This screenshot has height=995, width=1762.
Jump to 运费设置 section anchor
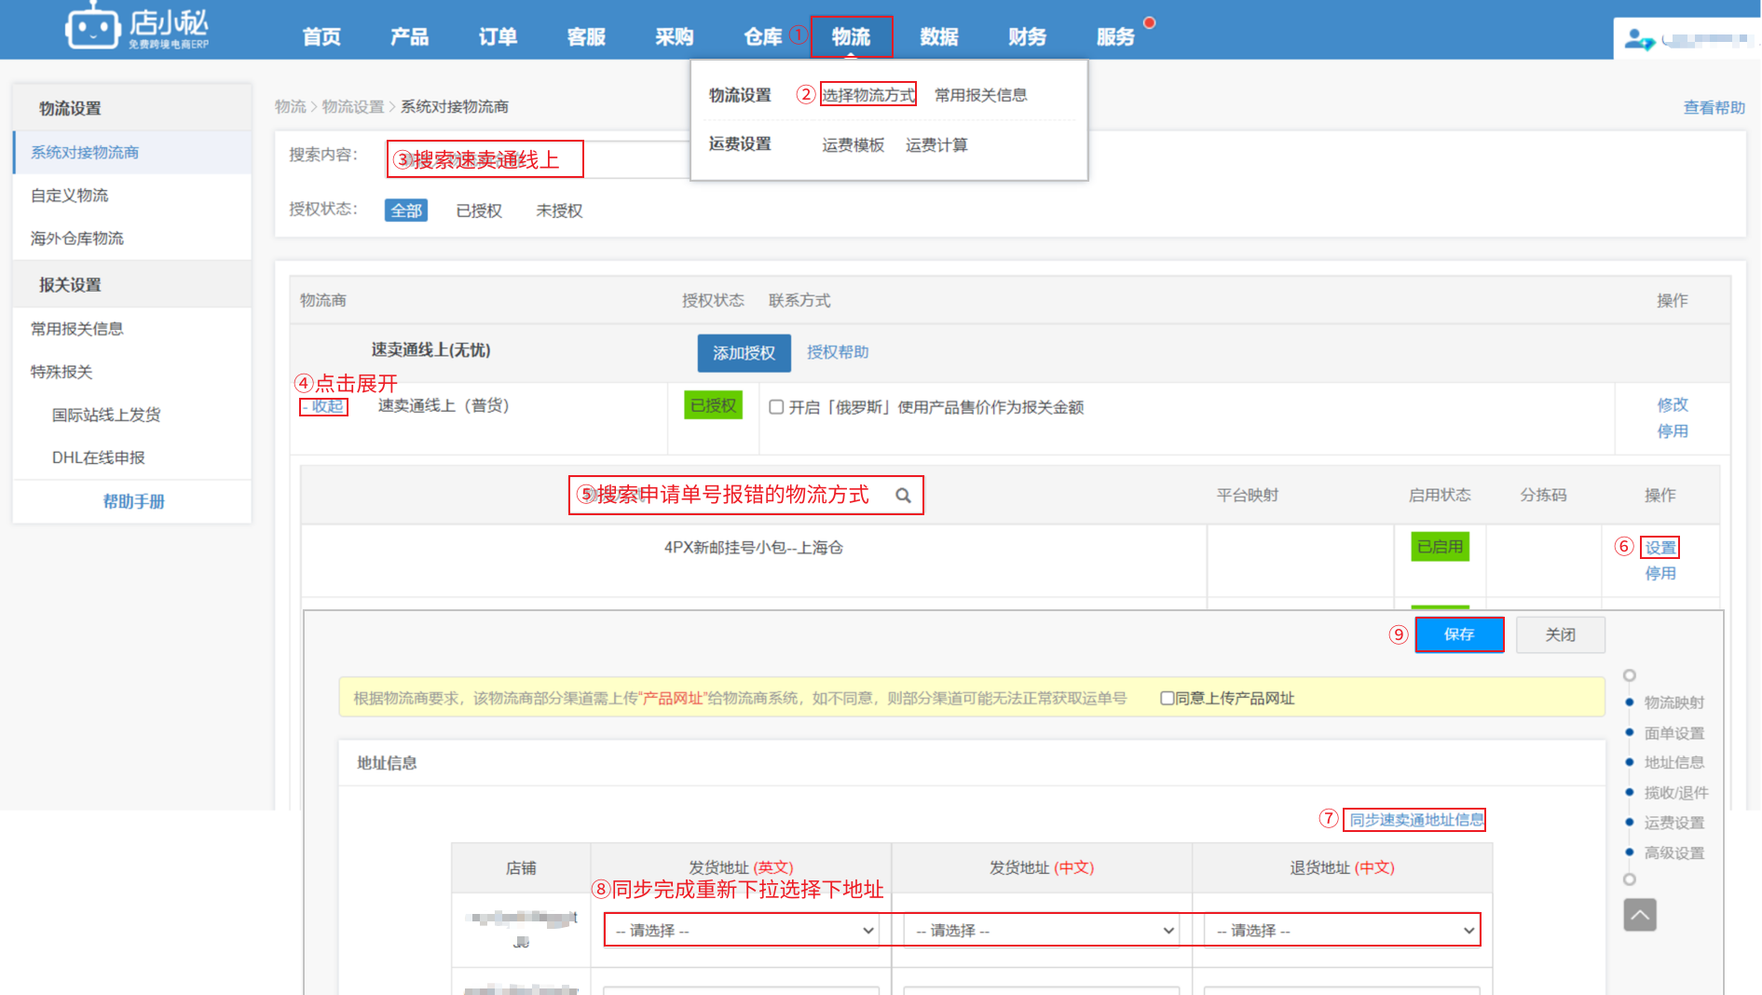point(1673,823)
